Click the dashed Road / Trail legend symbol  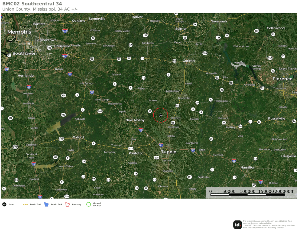pyautogui.click(x=26, y=205)
